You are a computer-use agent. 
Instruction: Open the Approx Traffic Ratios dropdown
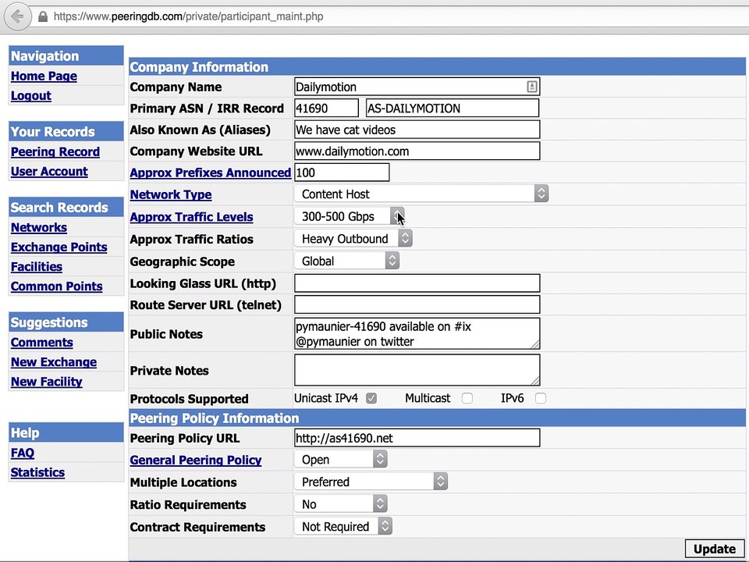click(x=353, y=239)
